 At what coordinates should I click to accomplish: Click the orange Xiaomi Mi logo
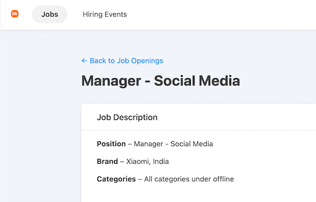pos(15,14)
